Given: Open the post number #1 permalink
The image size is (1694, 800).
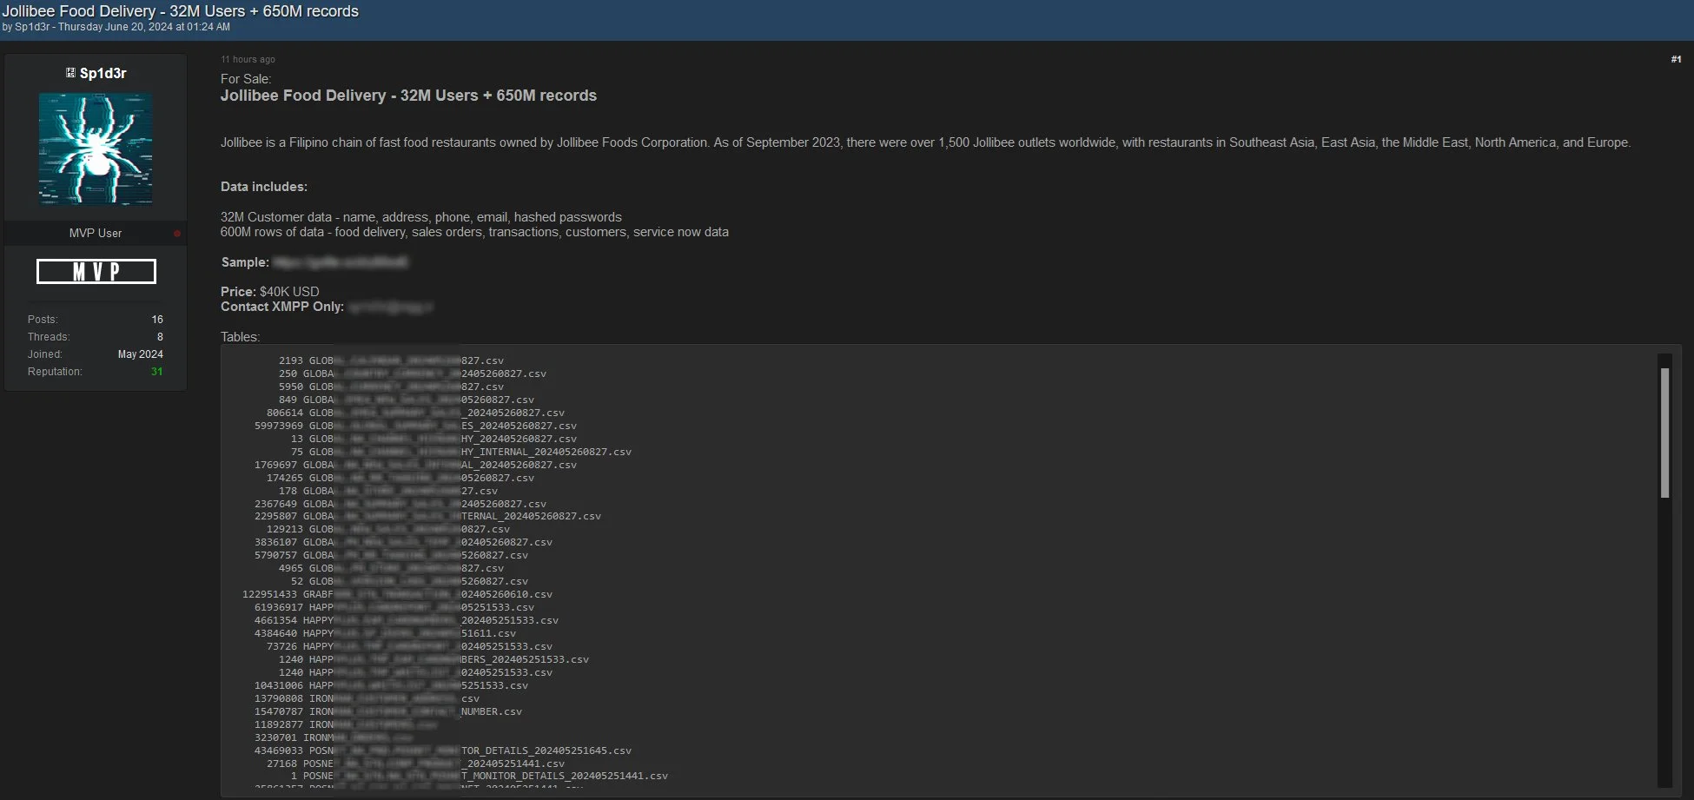Looking at the screenshot, I should pyautogui.click(x=1676, y=59).
